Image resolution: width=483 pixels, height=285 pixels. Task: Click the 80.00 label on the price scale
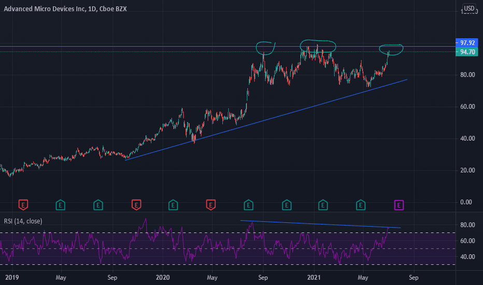pyautogui.click(x=467, y=75)
